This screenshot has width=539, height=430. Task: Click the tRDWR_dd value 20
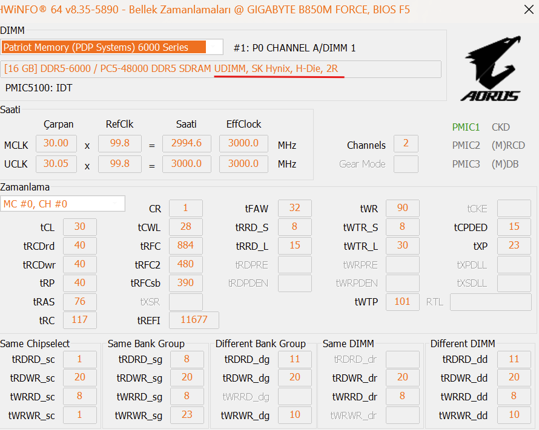(x=514, y=378)
